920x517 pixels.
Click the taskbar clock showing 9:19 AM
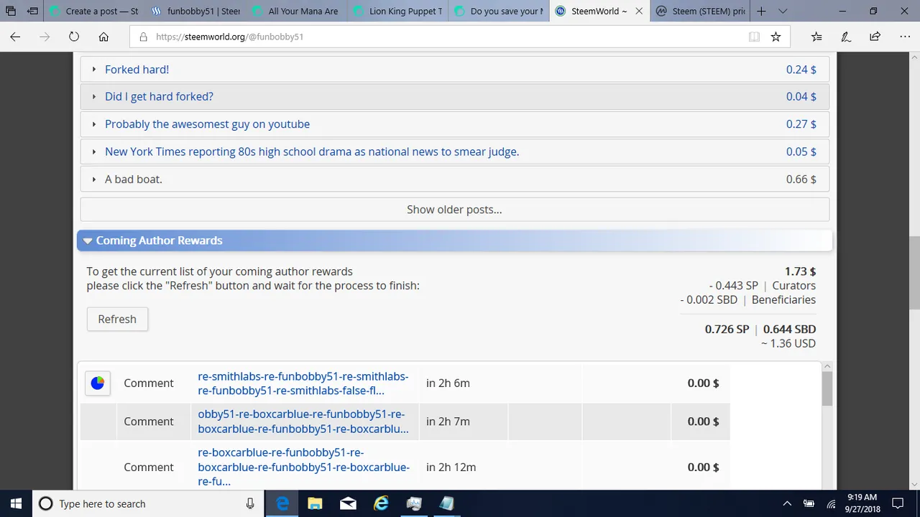862,503
